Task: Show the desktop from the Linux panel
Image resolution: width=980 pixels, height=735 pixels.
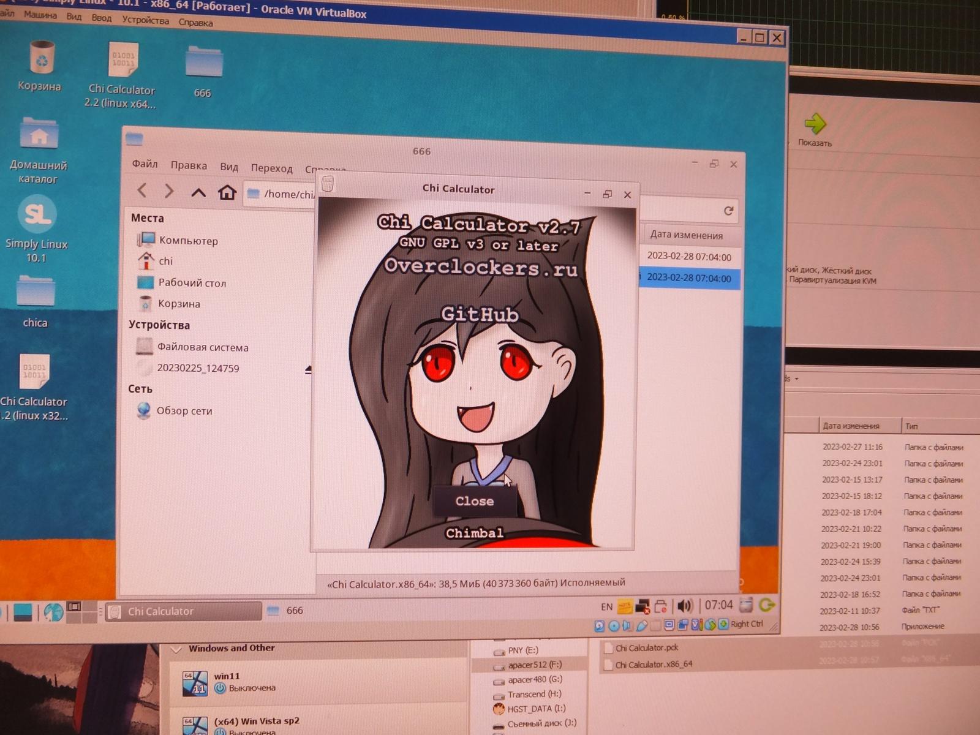Action: (23, 612)
